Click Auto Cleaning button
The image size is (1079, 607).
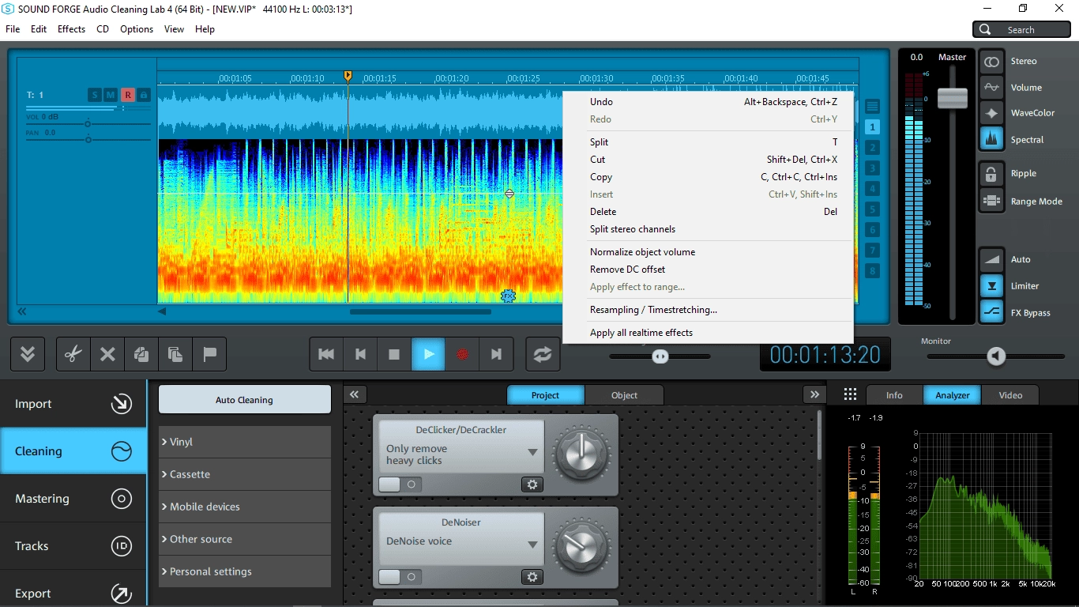tap(245, 400)
